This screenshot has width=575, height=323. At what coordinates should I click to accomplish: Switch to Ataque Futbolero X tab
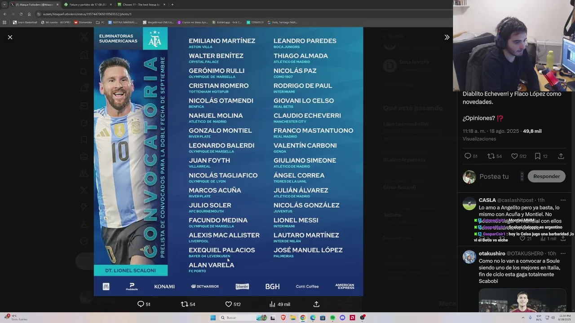34,4
